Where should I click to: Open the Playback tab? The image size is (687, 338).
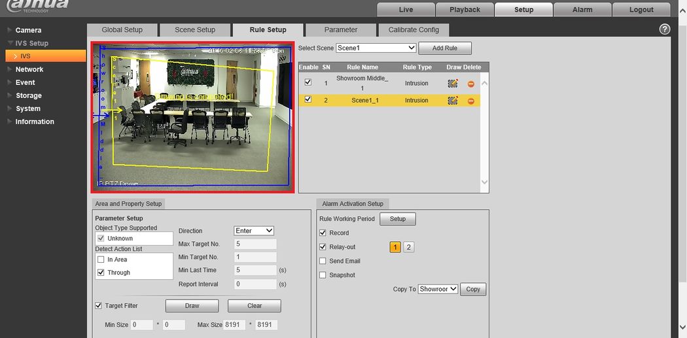tap(465, 10)
